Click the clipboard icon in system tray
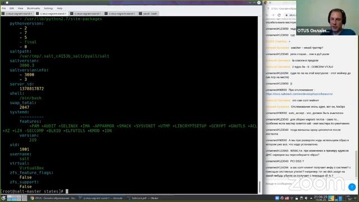Screen dimensions: 359x202 click(x=301, y=198)
